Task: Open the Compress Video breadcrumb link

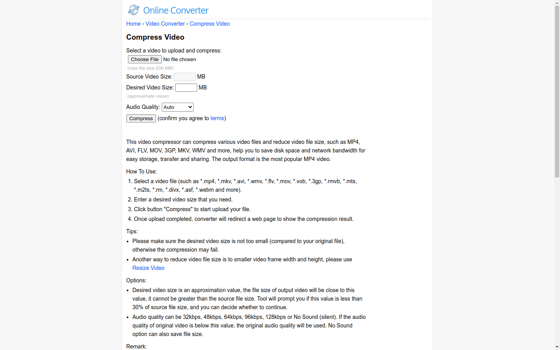Action: [x=210, y=24]
